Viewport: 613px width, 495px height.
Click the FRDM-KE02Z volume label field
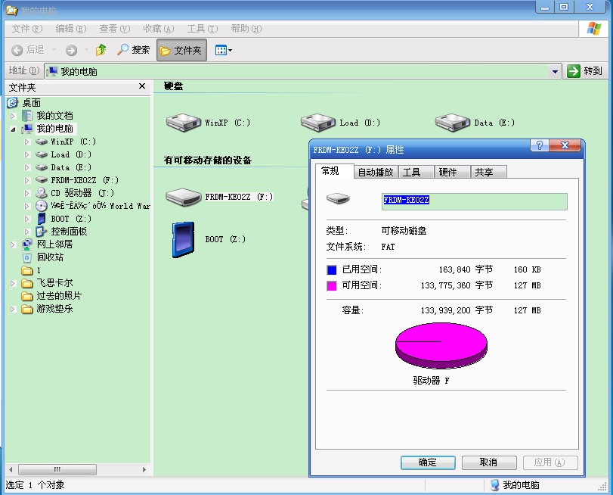tap(474, 201)
